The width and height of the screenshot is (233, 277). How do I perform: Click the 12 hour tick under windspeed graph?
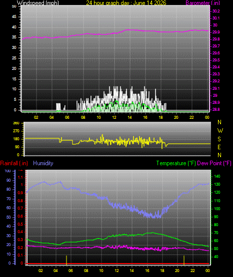click(114, 117)
